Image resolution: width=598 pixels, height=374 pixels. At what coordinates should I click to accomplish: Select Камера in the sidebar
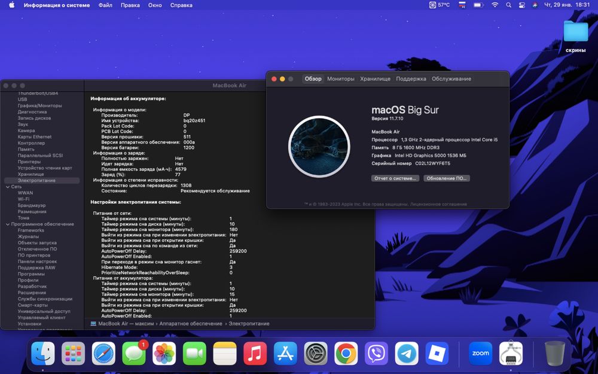pos(26,130)
